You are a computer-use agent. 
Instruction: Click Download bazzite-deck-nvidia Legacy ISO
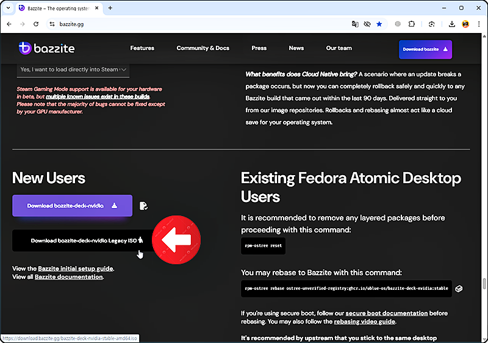pos(84,240)
